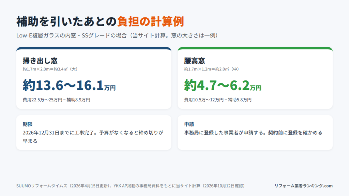This screenshot has width=349, height=196.
Task: Click the size text 約1.7m×2.0m＝約3.4㎡（大）
Action: click(x=50, y=69)
